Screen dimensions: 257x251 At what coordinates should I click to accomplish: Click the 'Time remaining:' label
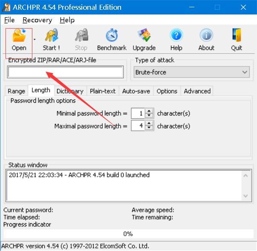(x=153, y=217)
